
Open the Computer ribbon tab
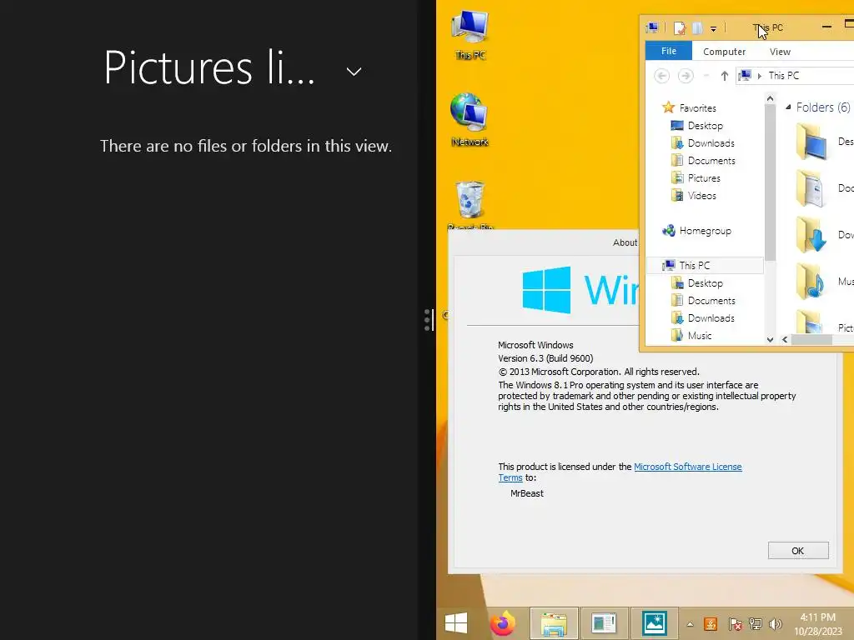click(724, 52)
